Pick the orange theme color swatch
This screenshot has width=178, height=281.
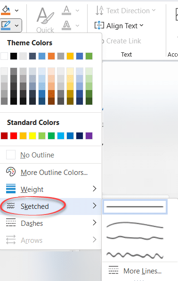click(x=51, y=56)
